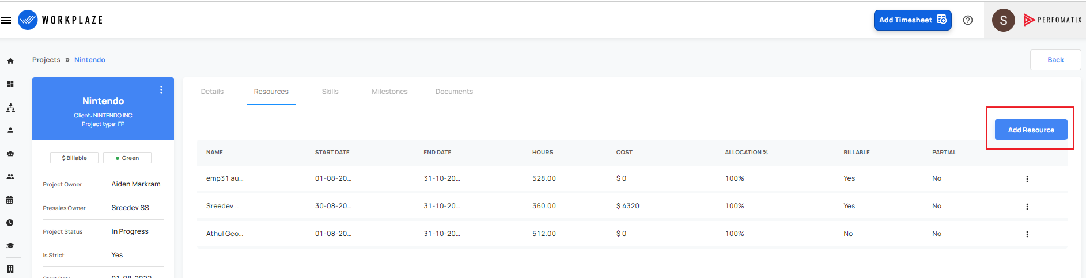Viewport: 1086px width, 278px height.
Task: Click the ALLOCATION % column header
Action: coord(747,153)
